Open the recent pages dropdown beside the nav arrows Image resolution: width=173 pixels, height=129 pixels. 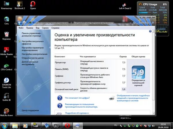[x=27, y=23]
